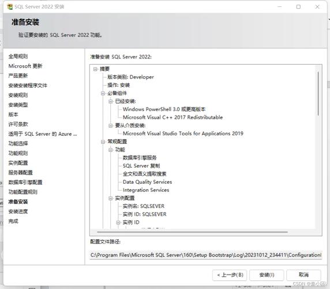Click the 上一步(B) back button
330x289 pixels.
point(230,275)
